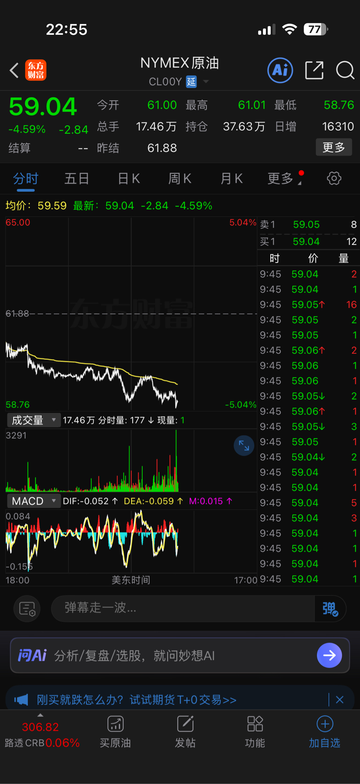Tap the 延 delayed-quote badge
Screen dimensions: 360x784
tap(191, 82)
